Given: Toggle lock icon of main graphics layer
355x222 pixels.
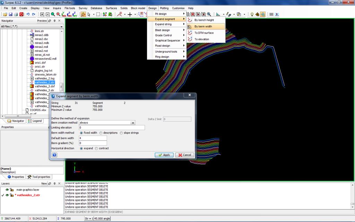Looking at the screenshot, I should (12, 190).
